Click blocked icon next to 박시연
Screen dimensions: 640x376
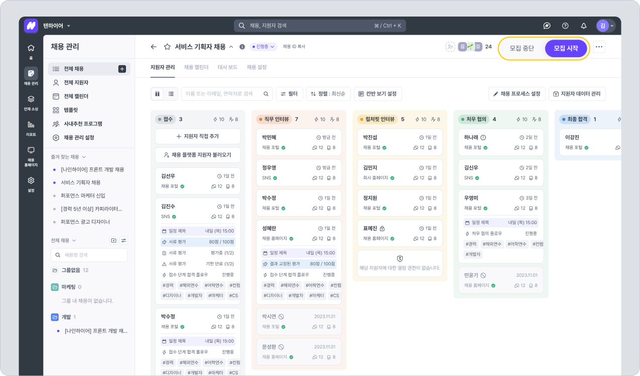click(x=281, y=317)
